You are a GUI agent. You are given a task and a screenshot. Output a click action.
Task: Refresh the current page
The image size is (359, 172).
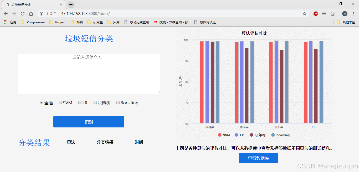tap(23, 13)
